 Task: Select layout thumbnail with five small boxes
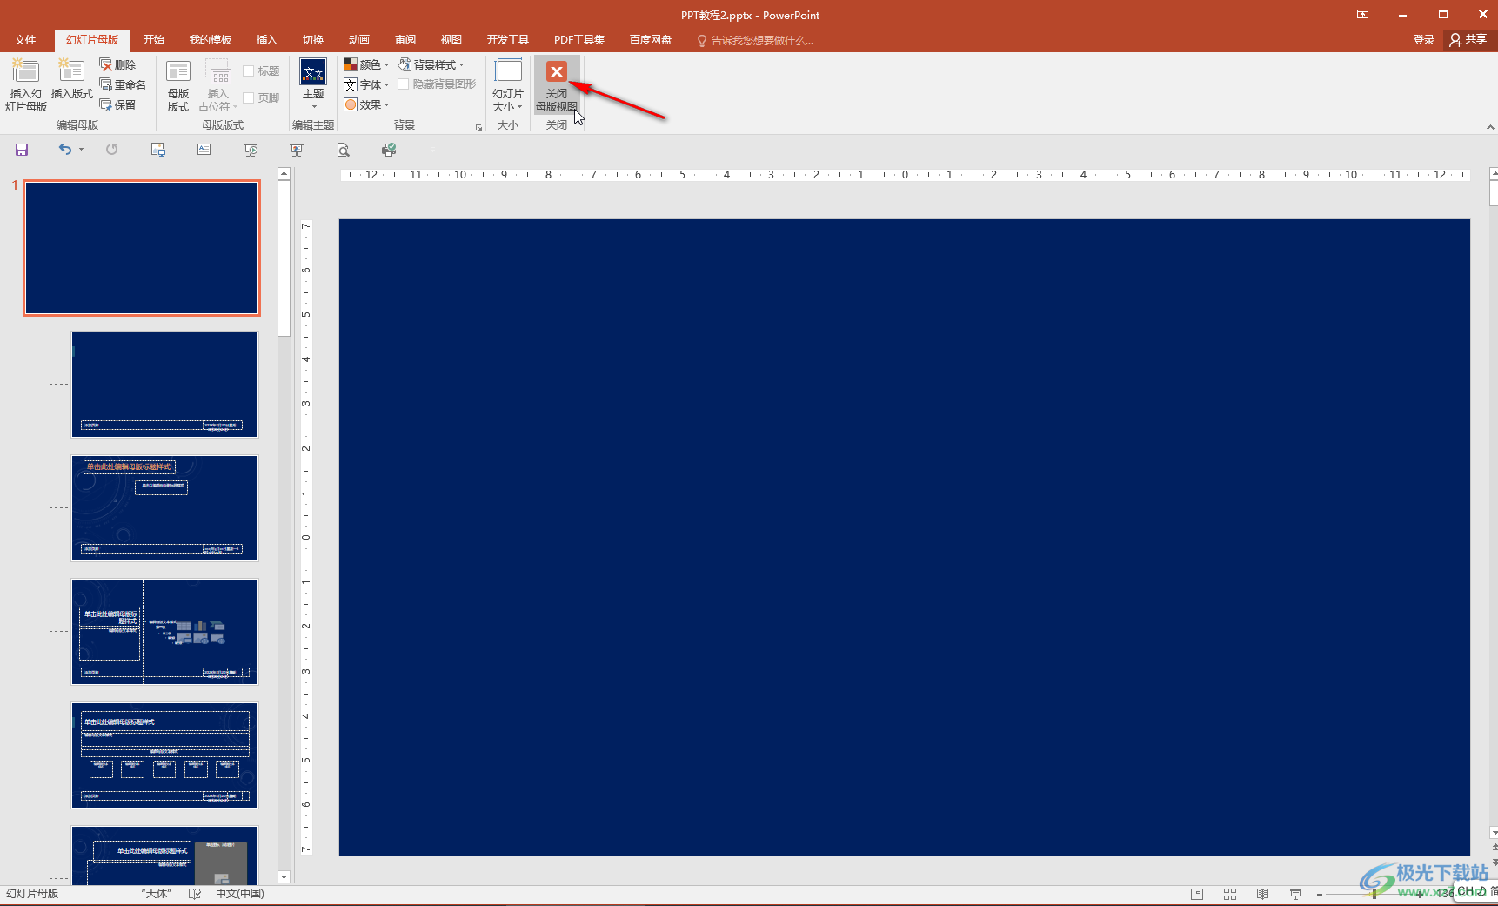click(165, 755)
